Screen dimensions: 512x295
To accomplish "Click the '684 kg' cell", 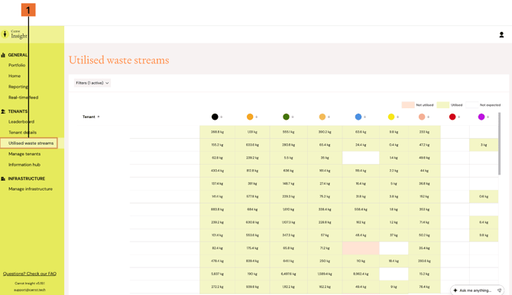I will pyautogui.click(x=252, y=210).
